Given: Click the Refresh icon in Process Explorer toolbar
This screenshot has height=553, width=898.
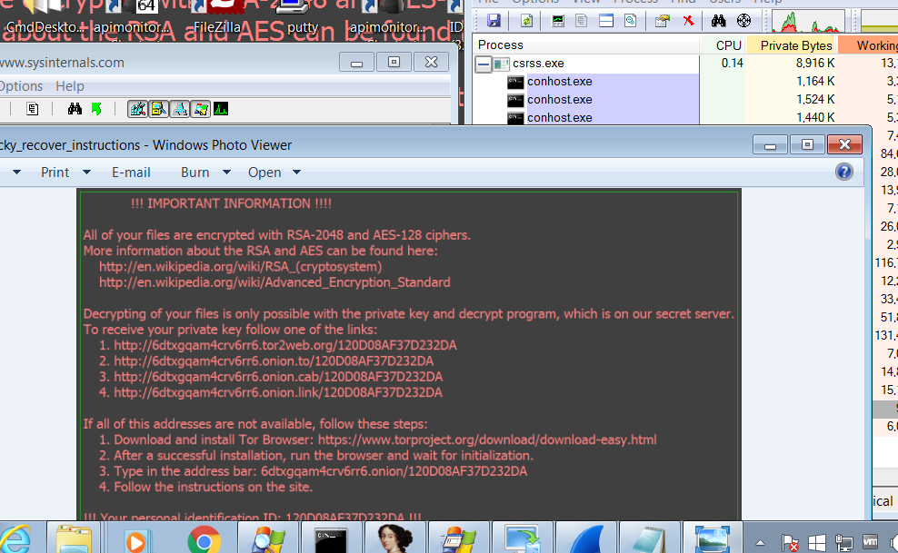Looking at the screenshot, I should [526, 20].
